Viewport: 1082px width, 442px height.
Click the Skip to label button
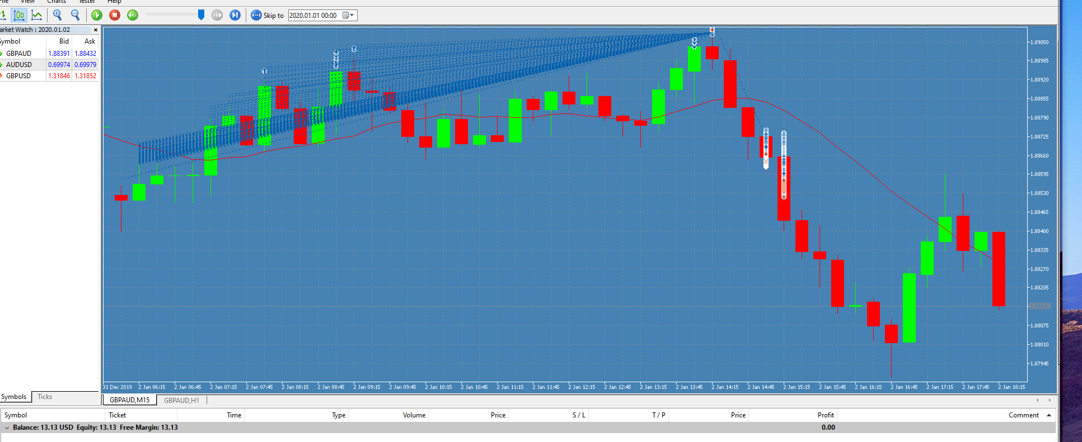[x=273, y=16]
